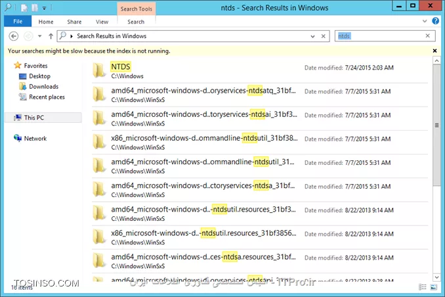The image size is (445, 297).
Task: Switch to the Home ribbon tab
Action: point(46,22)
